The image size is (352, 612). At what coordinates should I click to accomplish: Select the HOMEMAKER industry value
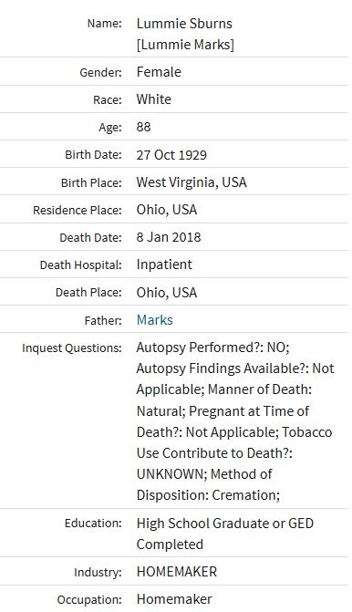point(177,572)
